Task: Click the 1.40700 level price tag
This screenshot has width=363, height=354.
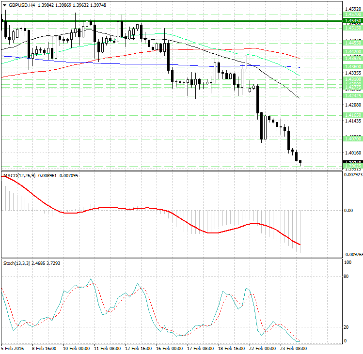Action: coord(351,139)
